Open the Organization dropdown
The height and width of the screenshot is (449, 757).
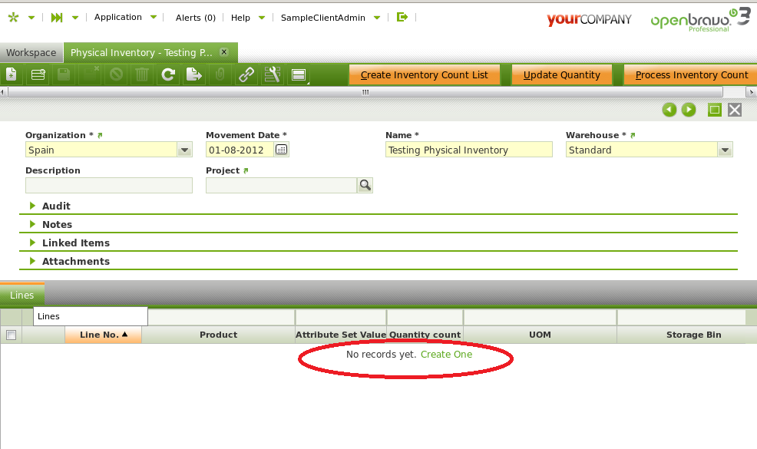coord(184,150)
